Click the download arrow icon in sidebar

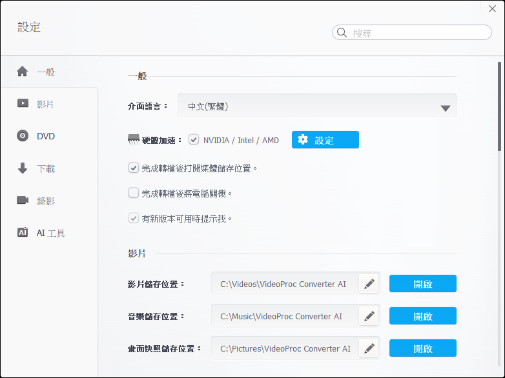(x=23, y=168)
